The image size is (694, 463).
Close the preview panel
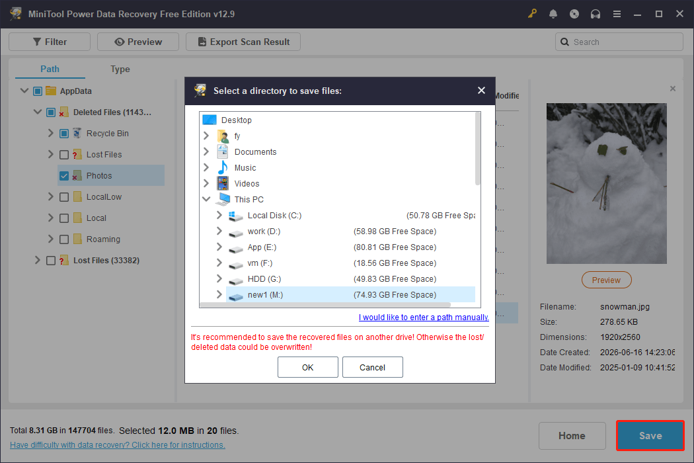point(673,89)
